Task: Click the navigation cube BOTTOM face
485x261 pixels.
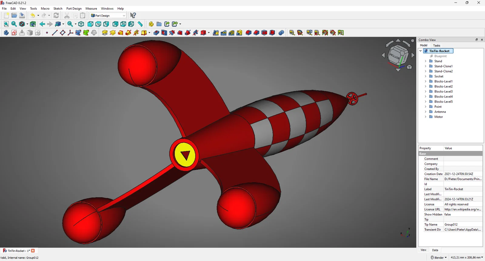Action: pyautogui.click(x=395, y=56)
